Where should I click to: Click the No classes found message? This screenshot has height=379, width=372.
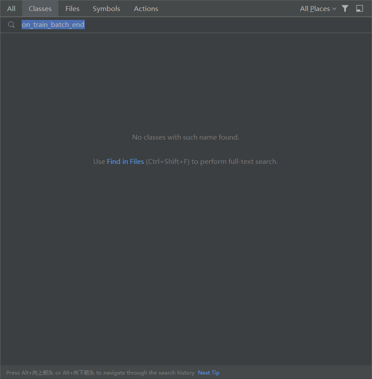point(186,137)
